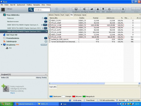Click the horizontal scrollbar left arrow
This screenshot has width=141, height=106.
tap(50, 83)
